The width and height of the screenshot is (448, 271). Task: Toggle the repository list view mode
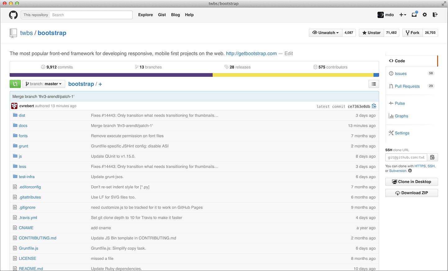pyautogui.click(x=373, y=84)
